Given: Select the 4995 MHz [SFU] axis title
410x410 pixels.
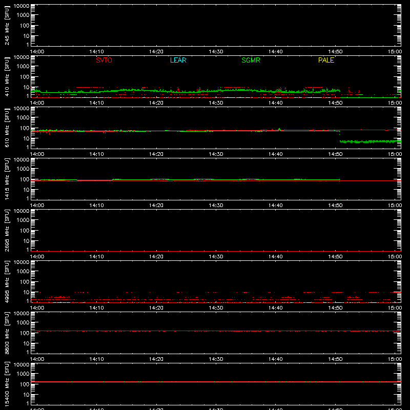Looking at the screenshot, I should tap(7, 281).
